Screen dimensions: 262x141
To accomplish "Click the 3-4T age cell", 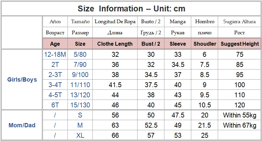I will click(x=55, y=85).
